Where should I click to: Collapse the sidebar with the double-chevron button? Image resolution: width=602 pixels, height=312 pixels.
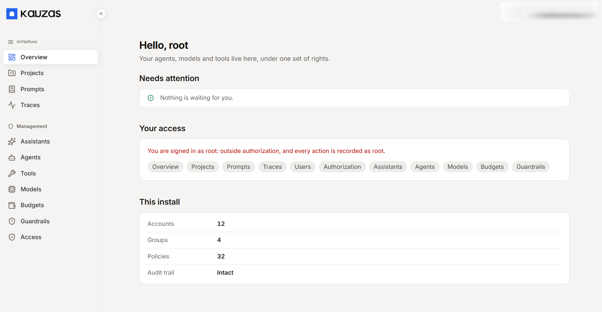101,14
